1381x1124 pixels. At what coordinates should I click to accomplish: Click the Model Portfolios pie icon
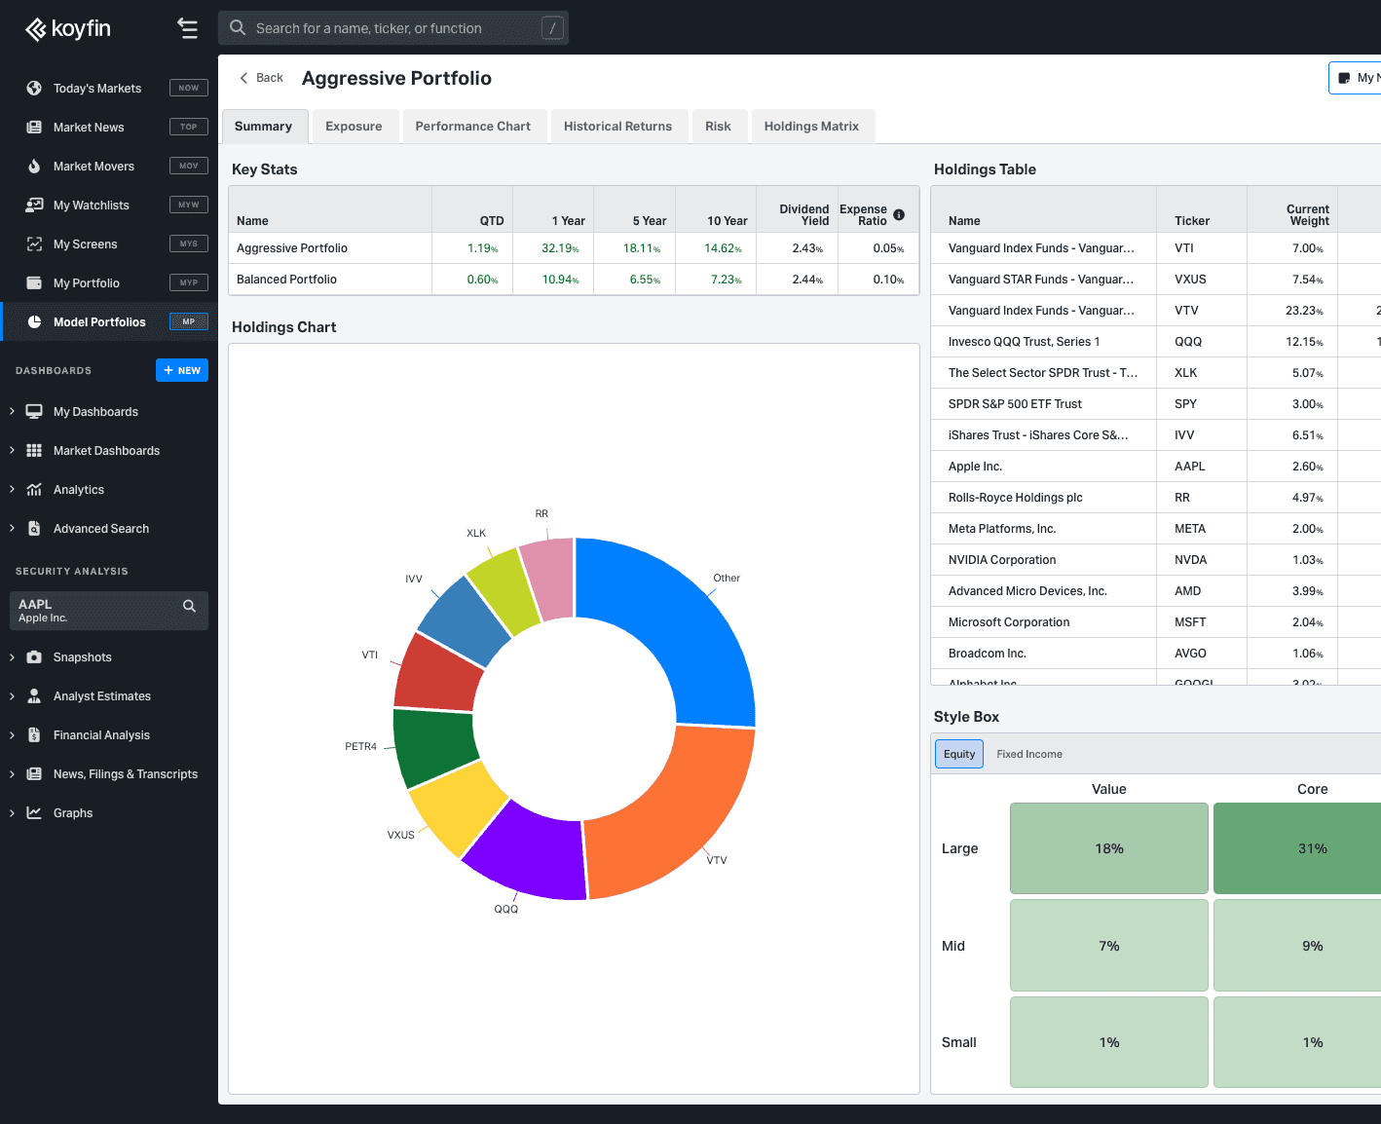[x=34, y=322]
